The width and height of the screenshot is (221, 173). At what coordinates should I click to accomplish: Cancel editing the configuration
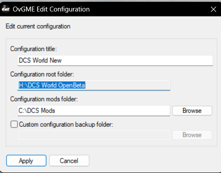click(69, 161)
